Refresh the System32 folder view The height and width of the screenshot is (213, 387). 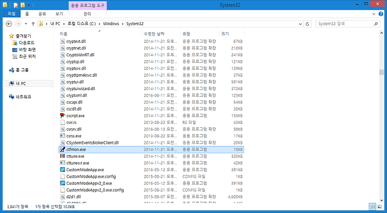click(307, 24)
